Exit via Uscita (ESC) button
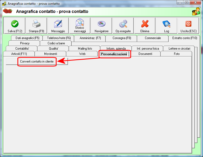The width and height of the screenshot is (203, 157). pos(188,26)
